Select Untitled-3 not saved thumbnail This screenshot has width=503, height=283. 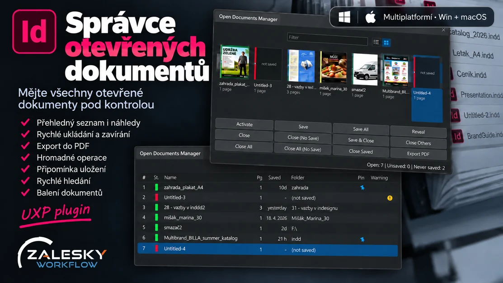tap(268, 64)
